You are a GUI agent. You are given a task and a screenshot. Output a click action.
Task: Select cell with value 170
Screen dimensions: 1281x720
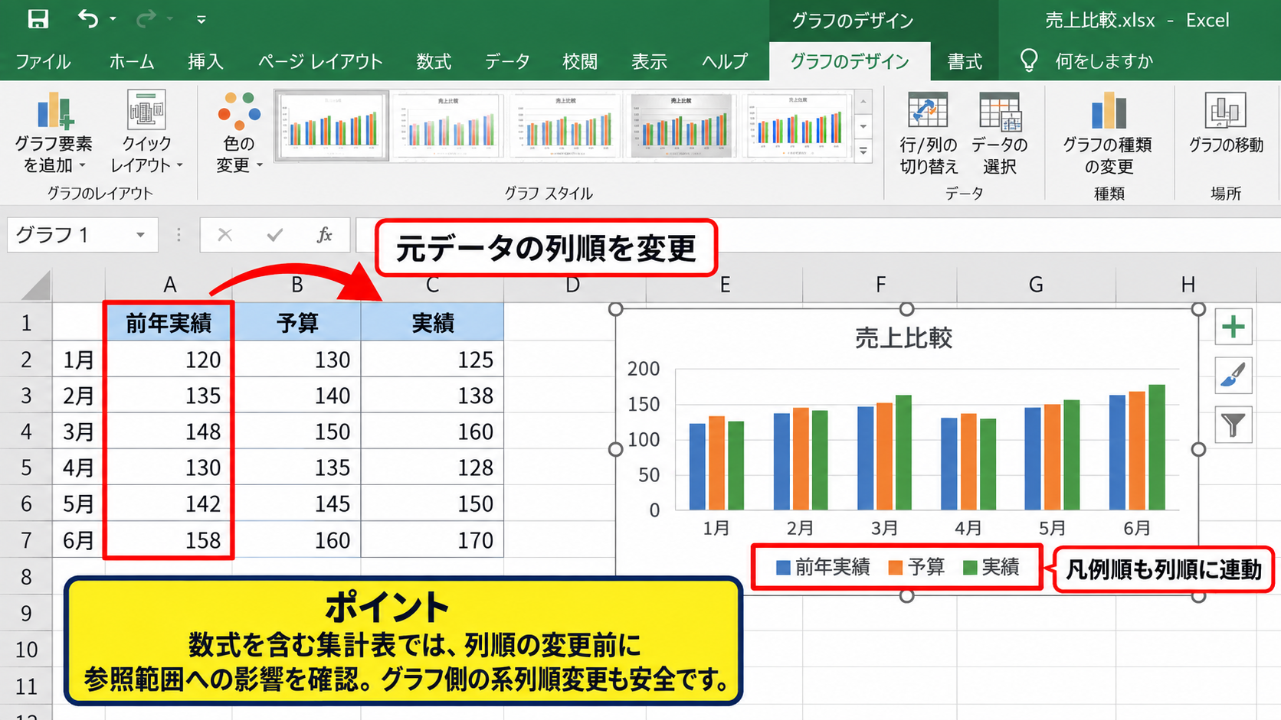tap(432, 540)
